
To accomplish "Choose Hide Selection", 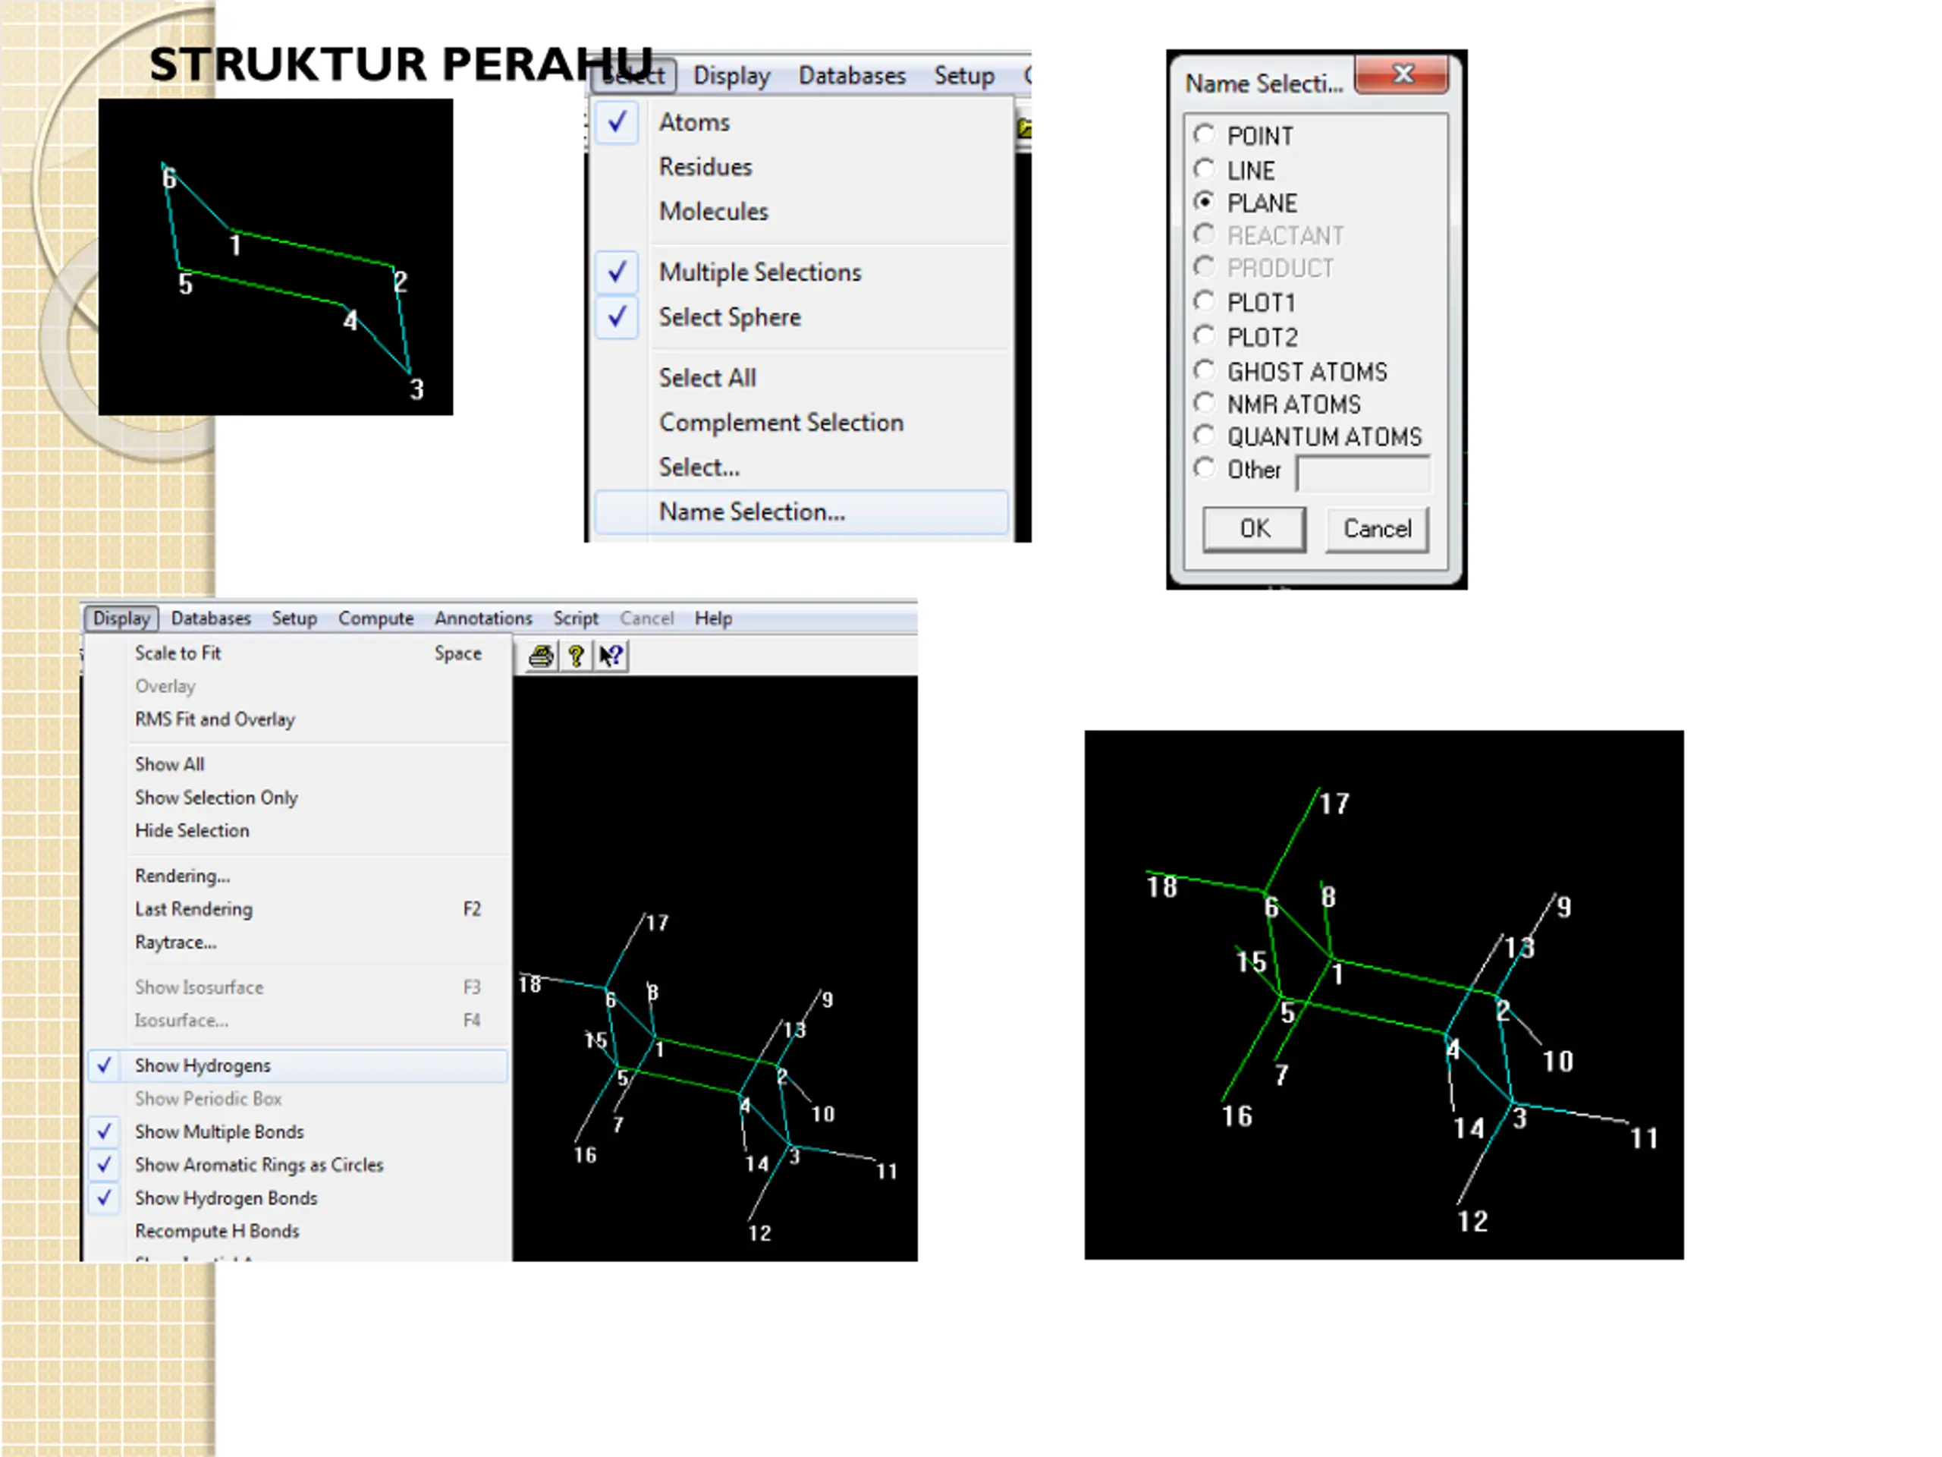I will click(297, 831).
